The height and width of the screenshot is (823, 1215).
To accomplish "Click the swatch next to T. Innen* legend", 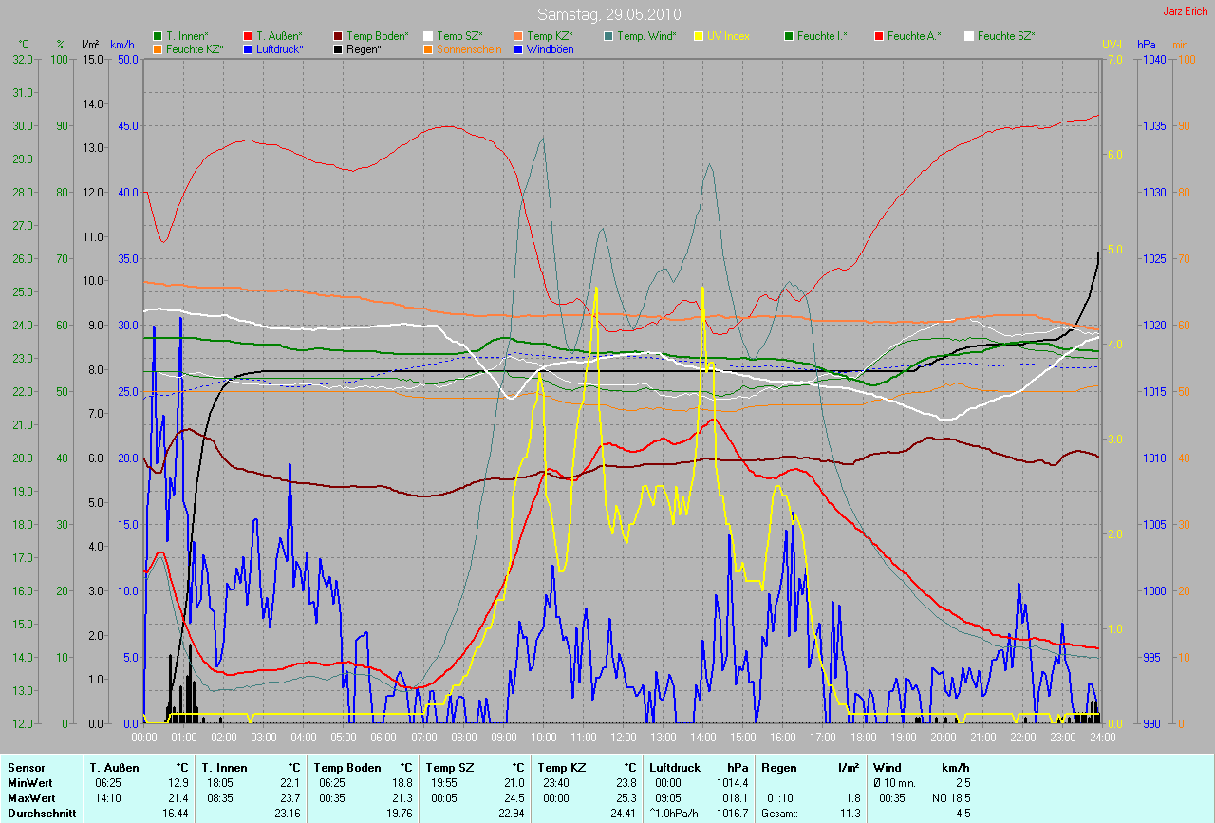I will [158, 36].
